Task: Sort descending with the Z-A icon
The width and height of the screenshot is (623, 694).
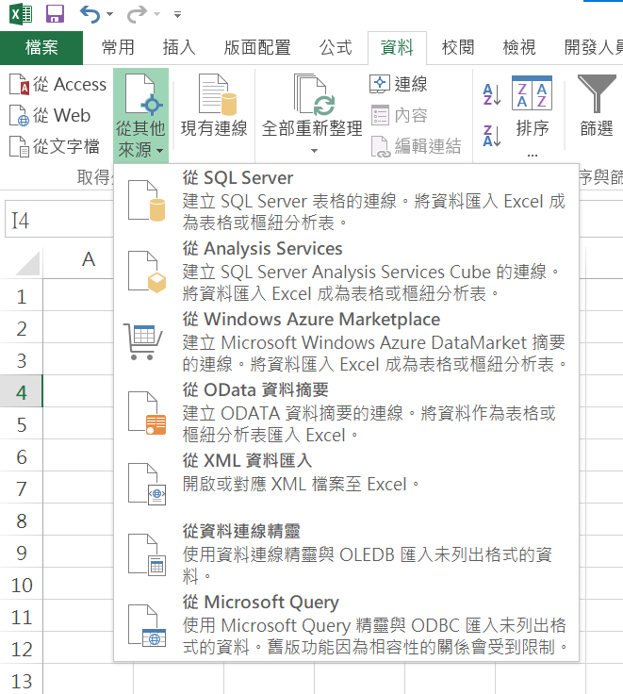Action: click(x=492, y=136)
